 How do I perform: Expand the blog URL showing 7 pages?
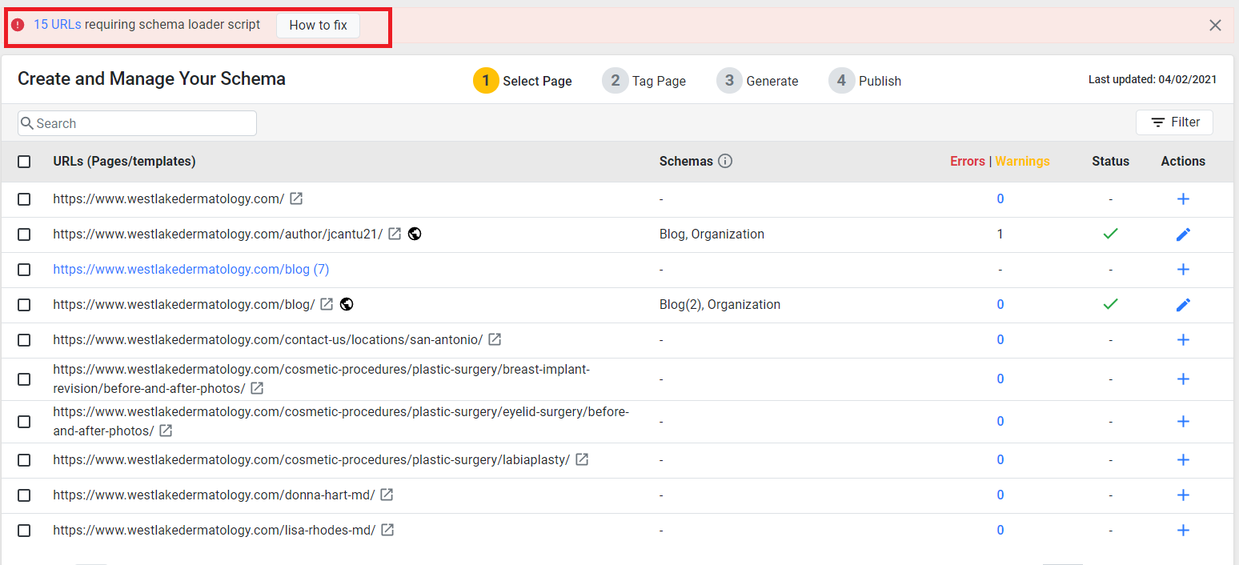click(190, 269)
